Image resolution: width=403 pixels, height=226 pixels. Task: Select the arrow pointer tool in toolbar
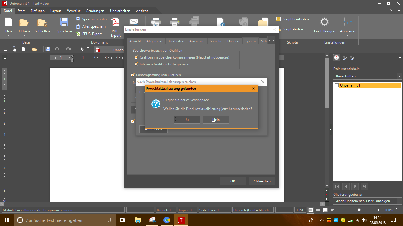(82, 49)
